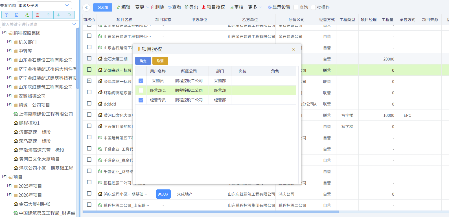
Task: Check the 金石大厦三期 row checkbox
Action: (x=89, y=58)
